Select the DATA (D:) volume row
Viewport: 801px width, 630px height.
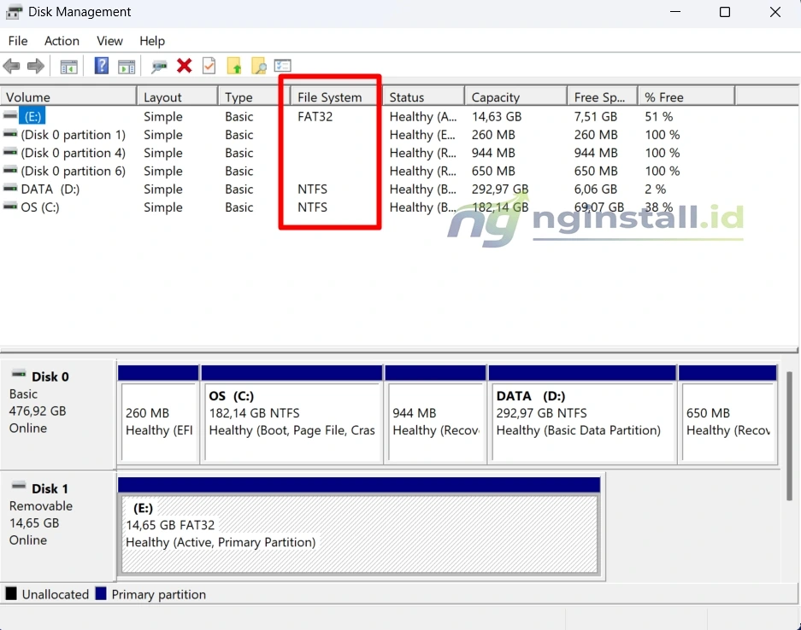pyautogui.click(x=50, y=190)
